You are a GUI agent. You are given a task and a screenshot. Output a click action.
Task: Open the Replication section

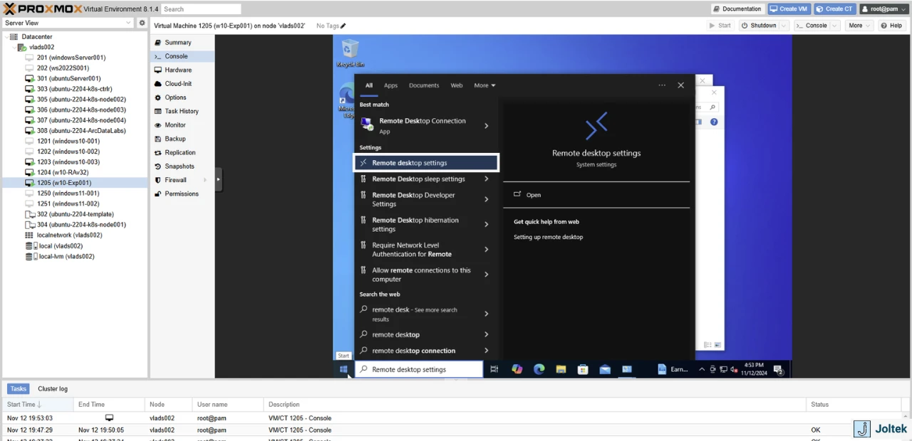tap(182, 152)
